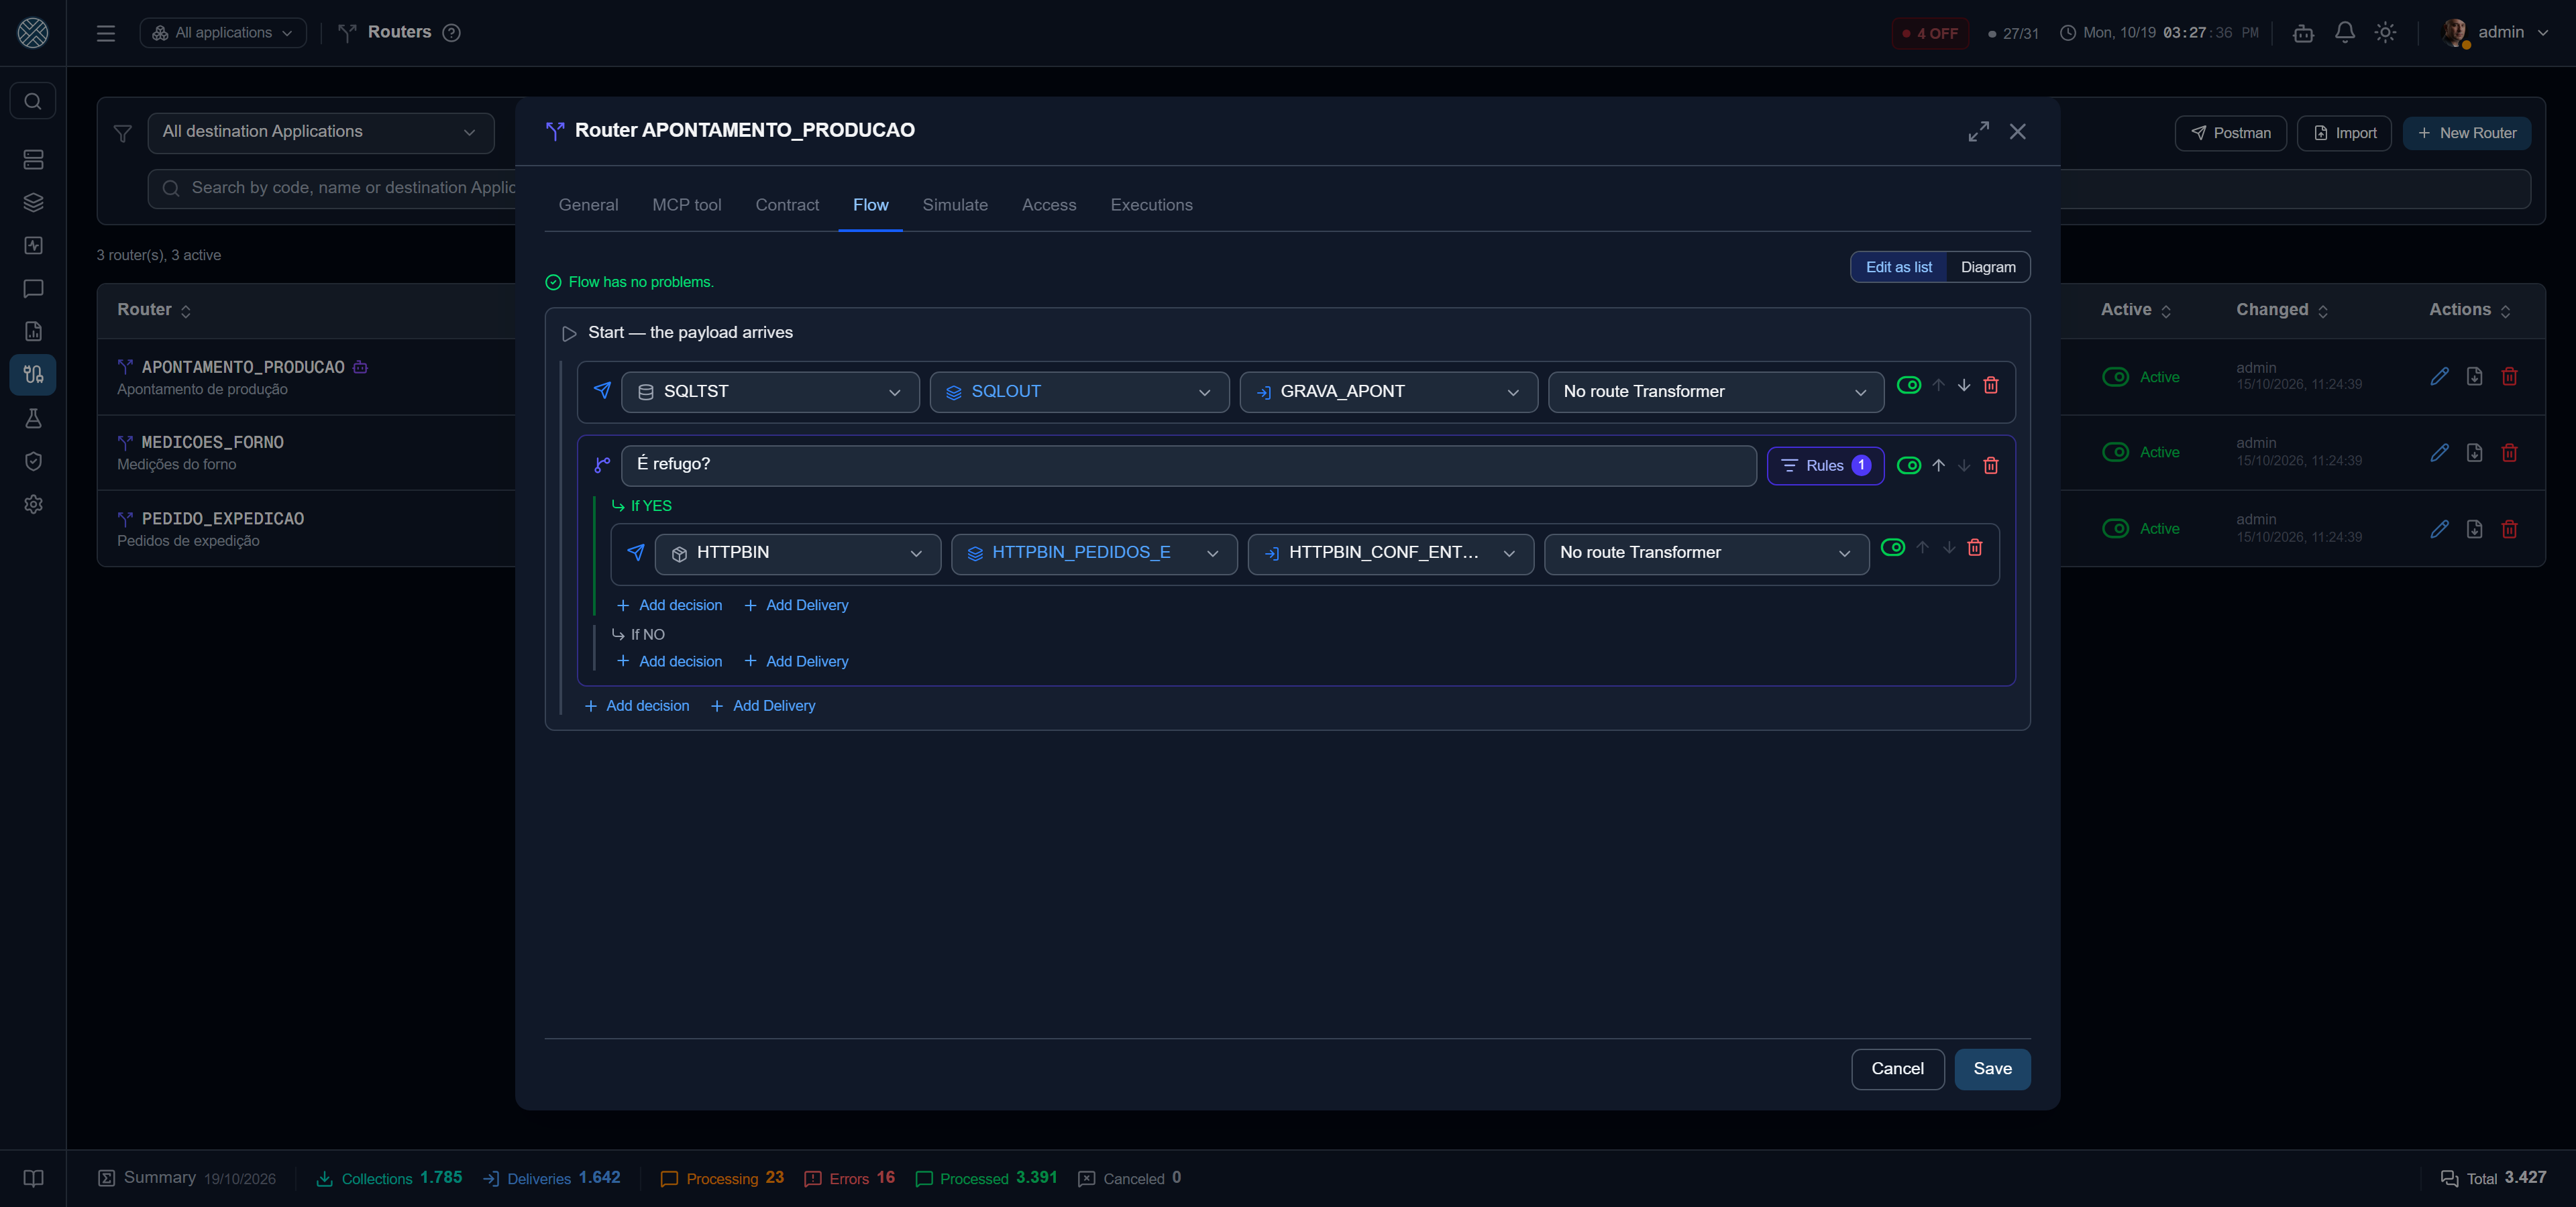Viewport: 2576px width, 1207px height.
Task: Open Rules for É refugo? decision
Action: pyautogui.click(x=1825, y=465)
